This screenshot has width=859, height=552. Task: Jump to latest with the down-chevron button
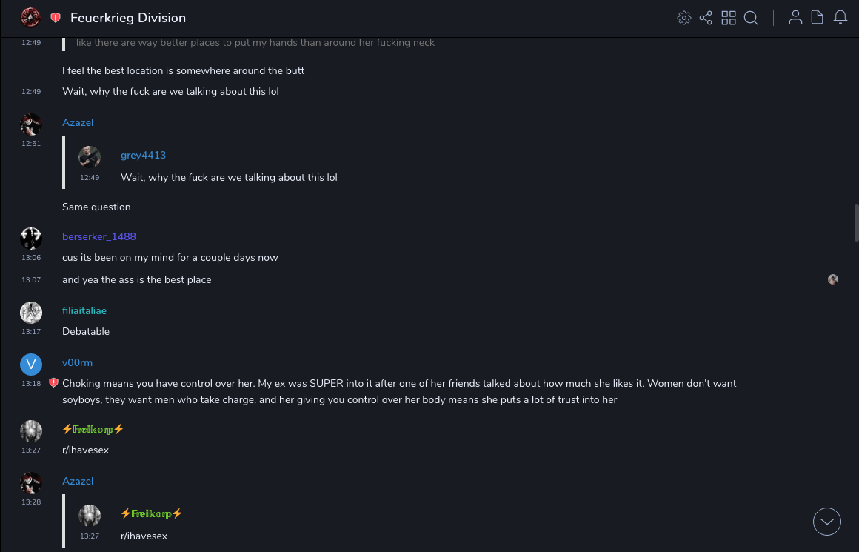tap(827, 522)
